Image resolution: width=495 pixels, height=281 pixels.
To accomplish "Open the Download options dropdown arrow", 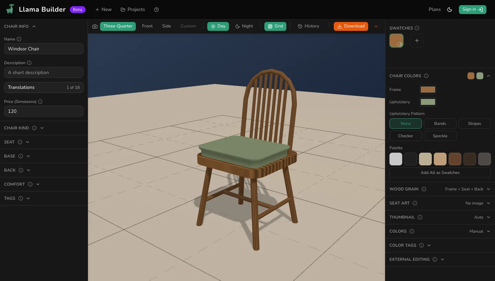I will pyautogui.click(x=376, y=26).
